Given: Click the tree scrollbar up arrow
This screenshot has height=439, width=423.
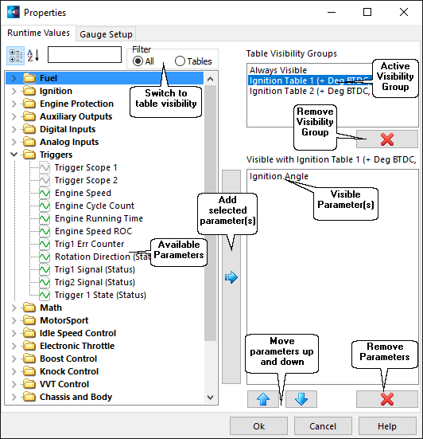Looking at the screenshot, I should pos(211,79).
